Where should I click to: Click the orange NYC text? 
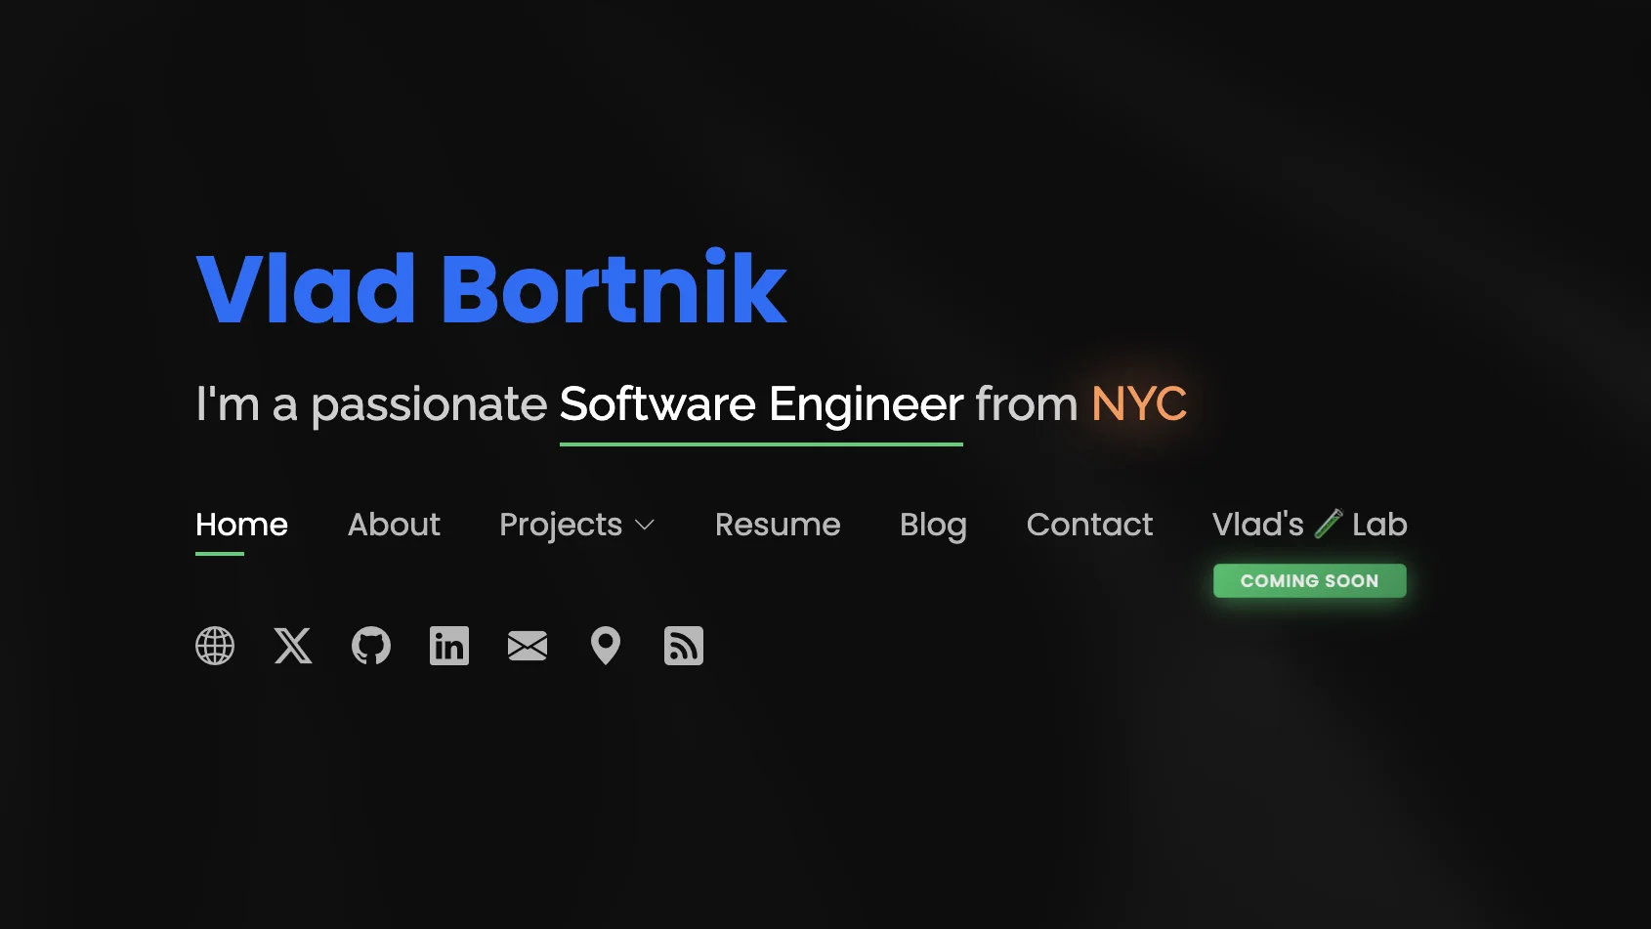(x=1139, y=403)
